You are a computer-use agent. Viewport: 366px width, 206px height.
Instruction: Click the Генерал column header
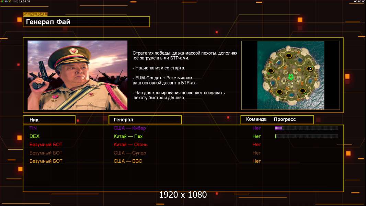pos(145,120)
